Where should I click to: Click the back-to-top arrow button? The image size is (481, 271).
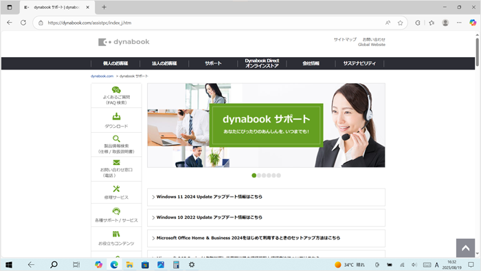coord(465,248)
